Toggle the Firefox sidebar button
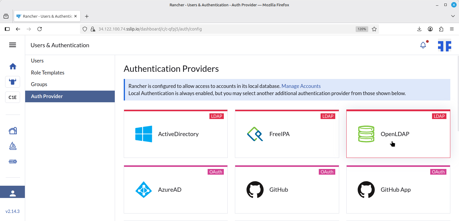The image size is (459, 221). click(x=7, y=29)
